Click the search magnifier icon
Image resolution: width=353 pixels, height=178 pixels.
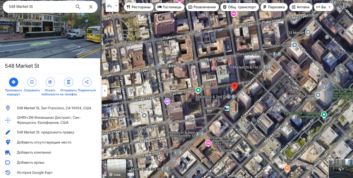tap(78, 7)
